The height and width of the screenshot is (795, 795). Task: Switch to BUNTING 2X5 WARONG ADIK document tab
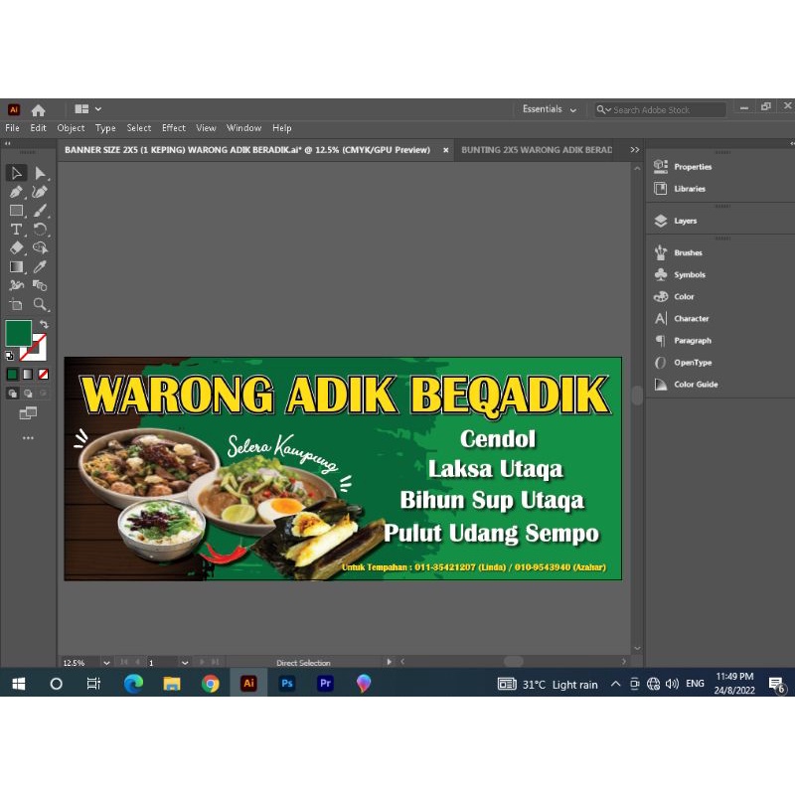click(537, 150)
